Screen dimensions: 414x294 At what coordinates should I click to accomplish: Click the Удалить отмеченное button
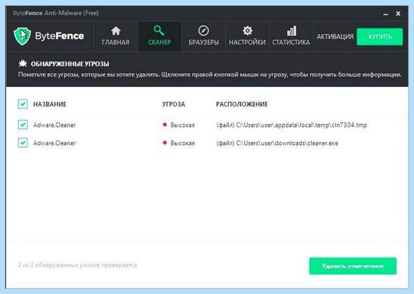[353, 266]
